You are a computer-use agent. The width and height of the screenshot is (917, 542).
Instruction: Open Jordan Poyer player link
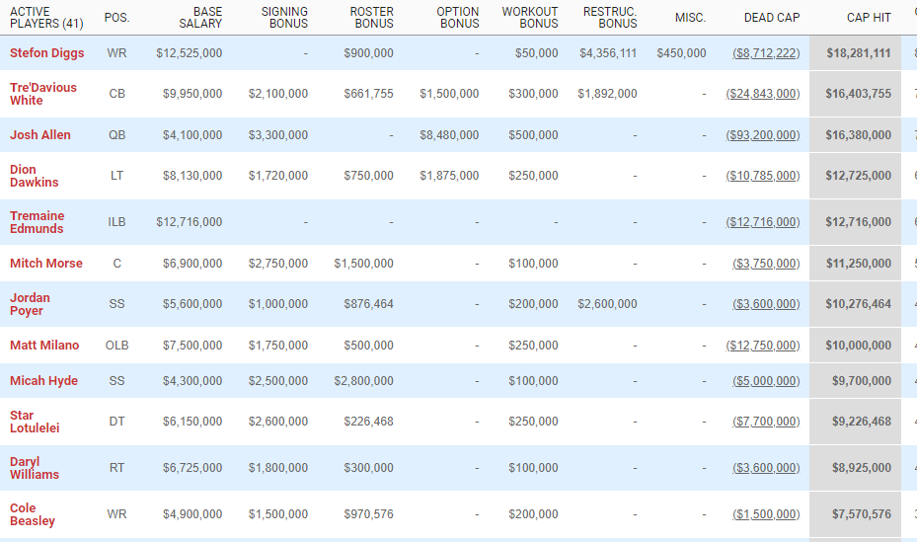(30, 304)
